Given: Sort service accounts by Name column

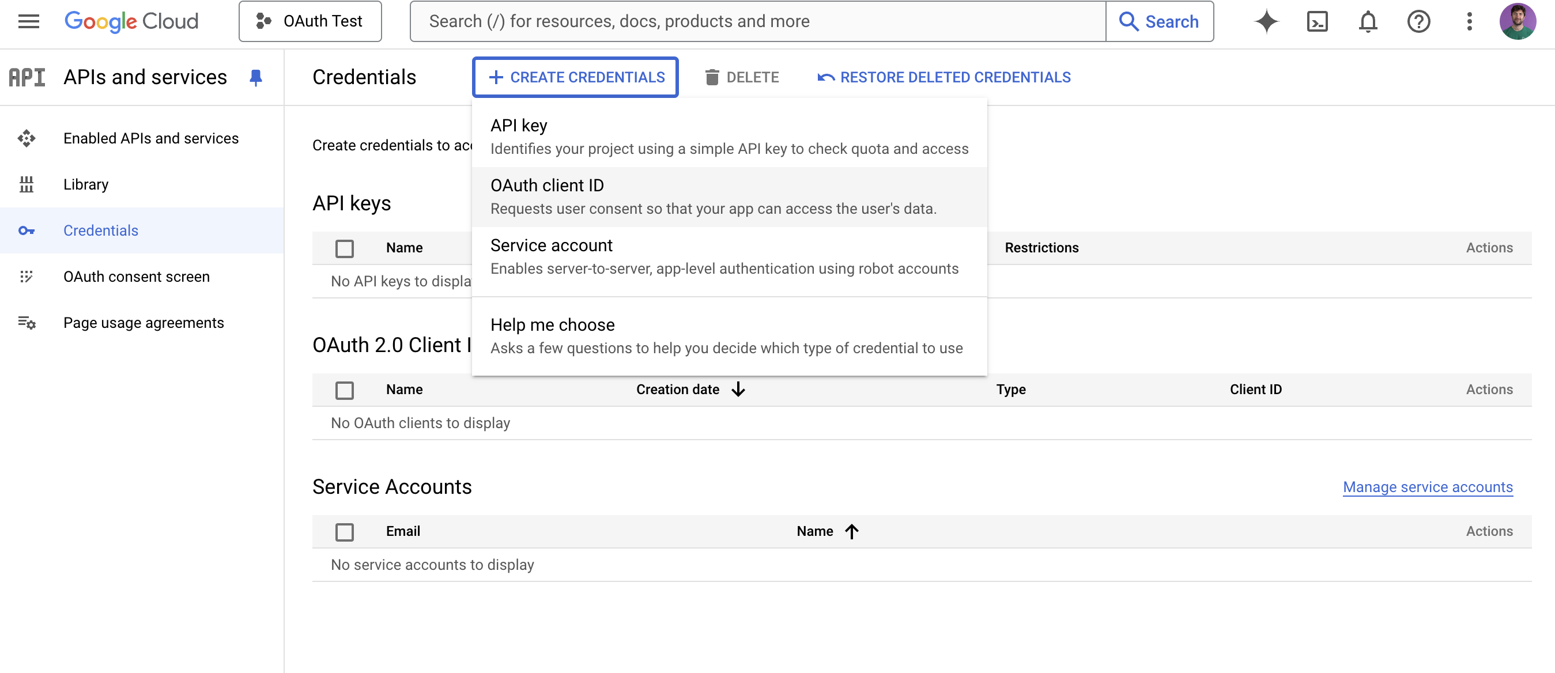Looking at the screenshot, I should pyautogui.click(x=815, y=531).
